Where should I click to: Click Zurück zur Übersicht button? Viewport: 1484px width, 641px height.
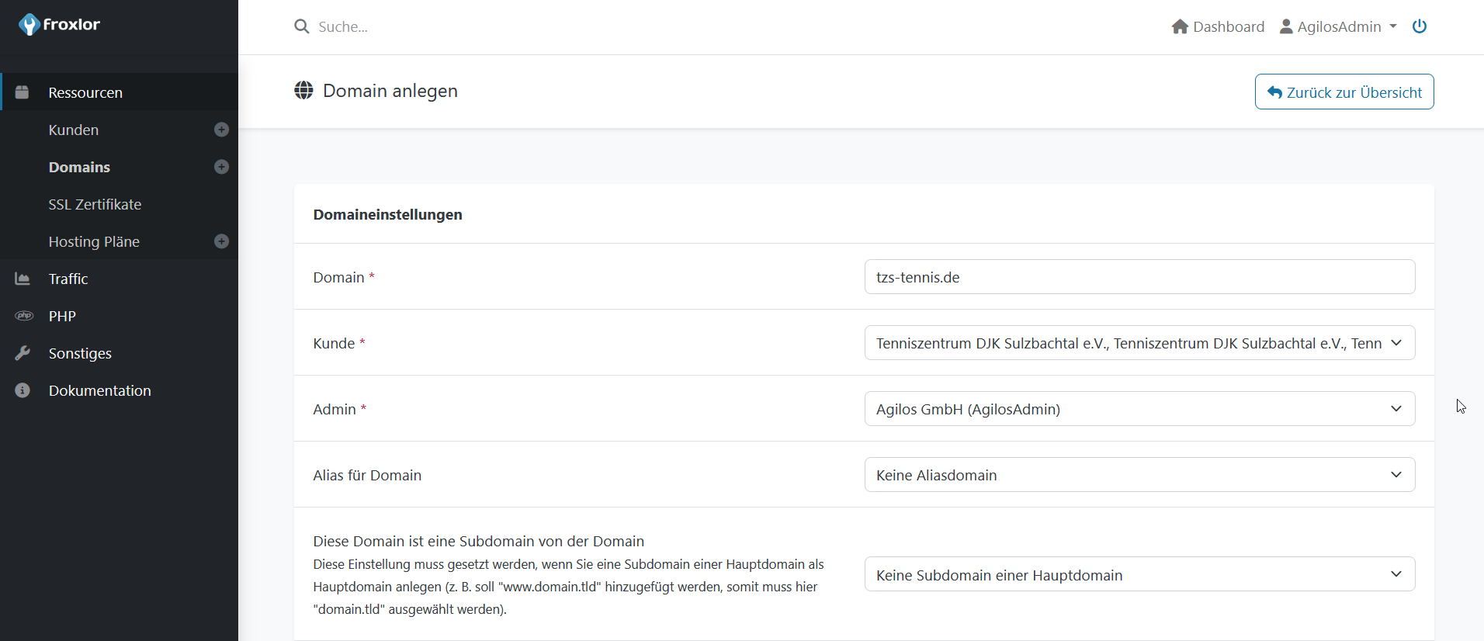(1344, 92)
